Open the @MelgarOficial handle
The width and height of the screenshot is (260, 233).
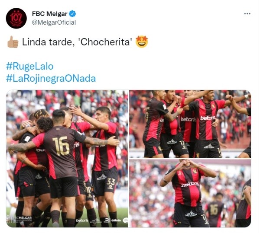click(54, 22)
